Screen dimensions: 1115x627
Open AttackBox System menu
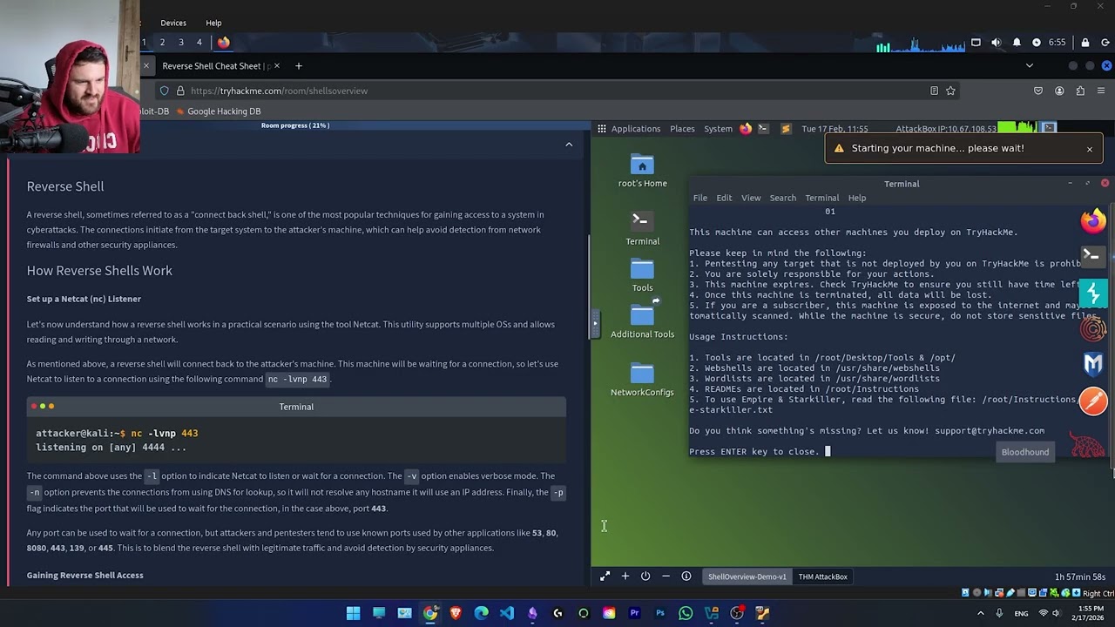718,128
